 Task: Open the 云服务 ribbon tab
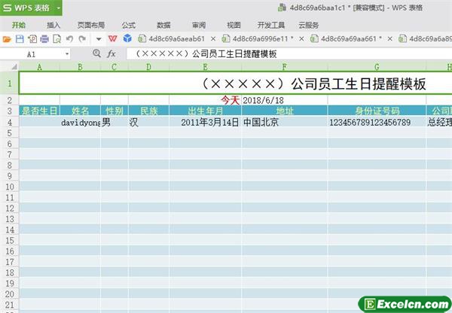[308, 26]
